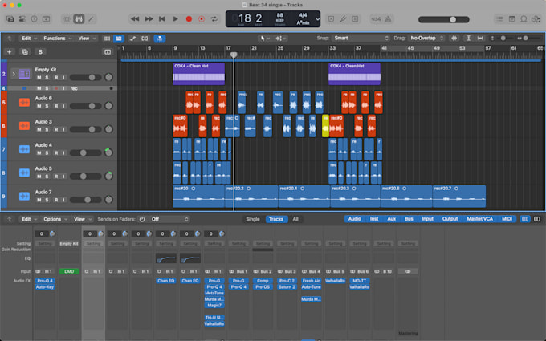Open the LCD display mode chevron
This screenshot has width=546, height=341.
coord(317,19)
